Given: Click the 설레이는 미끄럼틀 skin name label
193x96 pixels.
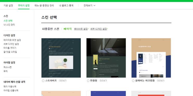Looking at the screenshot, I should (145, 81).
